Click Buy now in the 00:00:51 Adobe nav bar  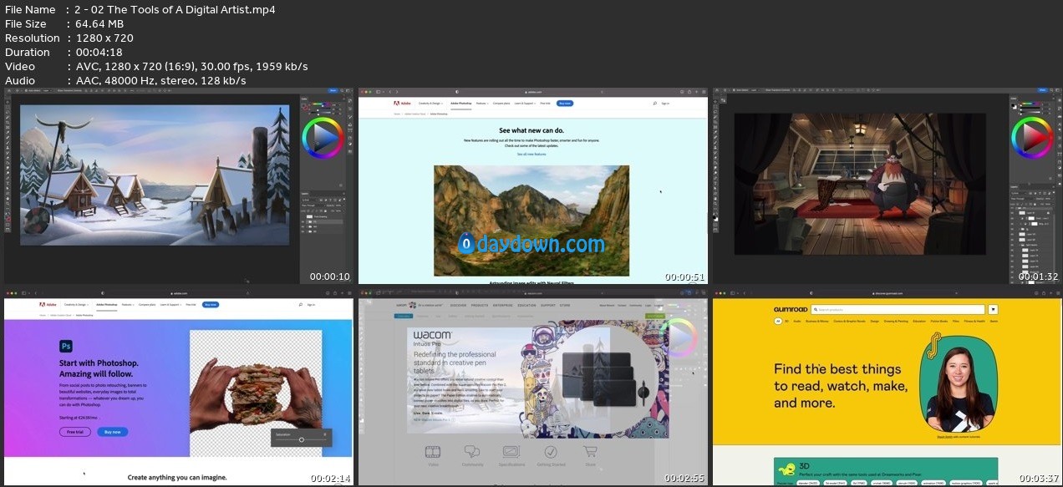coord(565,104)
